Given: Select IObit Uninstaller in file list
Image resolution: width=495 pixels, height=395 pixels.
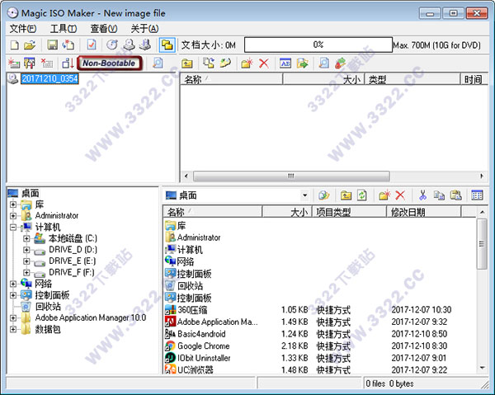Looking at the screenshot, I should coord(204,358).
